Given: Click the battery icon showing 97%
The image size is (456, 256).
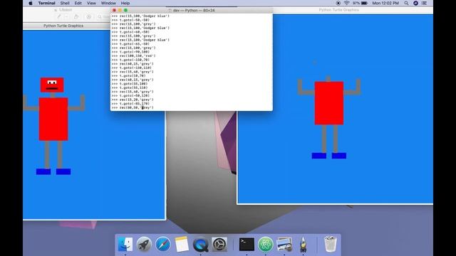Looking at the screenshot, I should click(x=360, y=3).
